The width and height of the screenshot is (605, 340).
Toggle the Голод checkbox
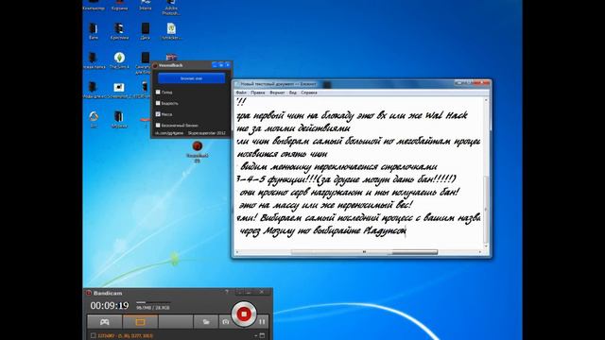pyautogui.click(x=158, y=93)
